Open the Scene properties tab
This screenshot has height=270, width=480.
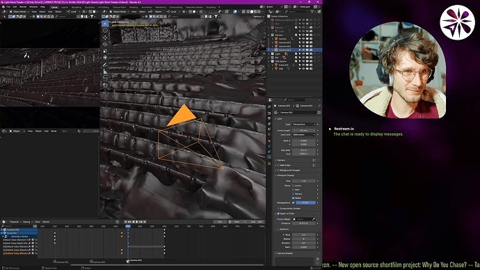[x=269, y=129]
